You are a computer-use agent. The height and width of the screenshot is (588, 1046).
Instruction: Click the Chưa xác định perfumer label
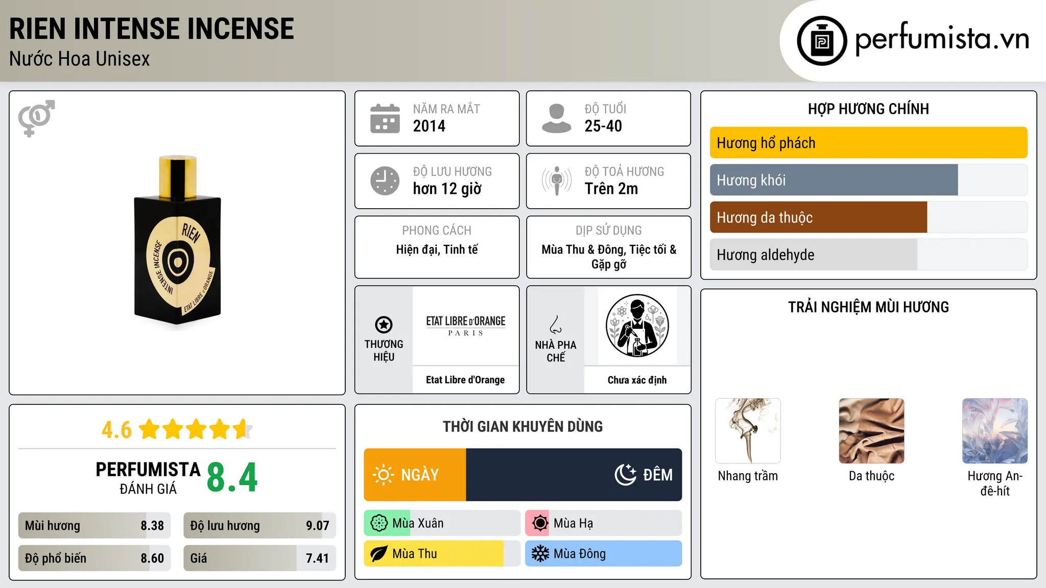click(637, 380)
